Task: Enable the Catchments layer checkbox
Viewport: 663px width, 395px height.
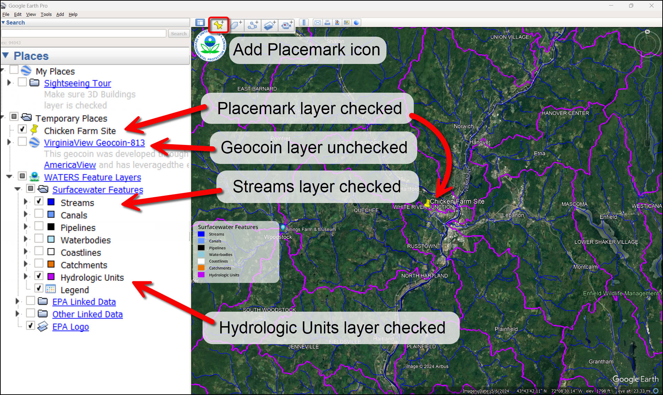Action: pos(39,263)
